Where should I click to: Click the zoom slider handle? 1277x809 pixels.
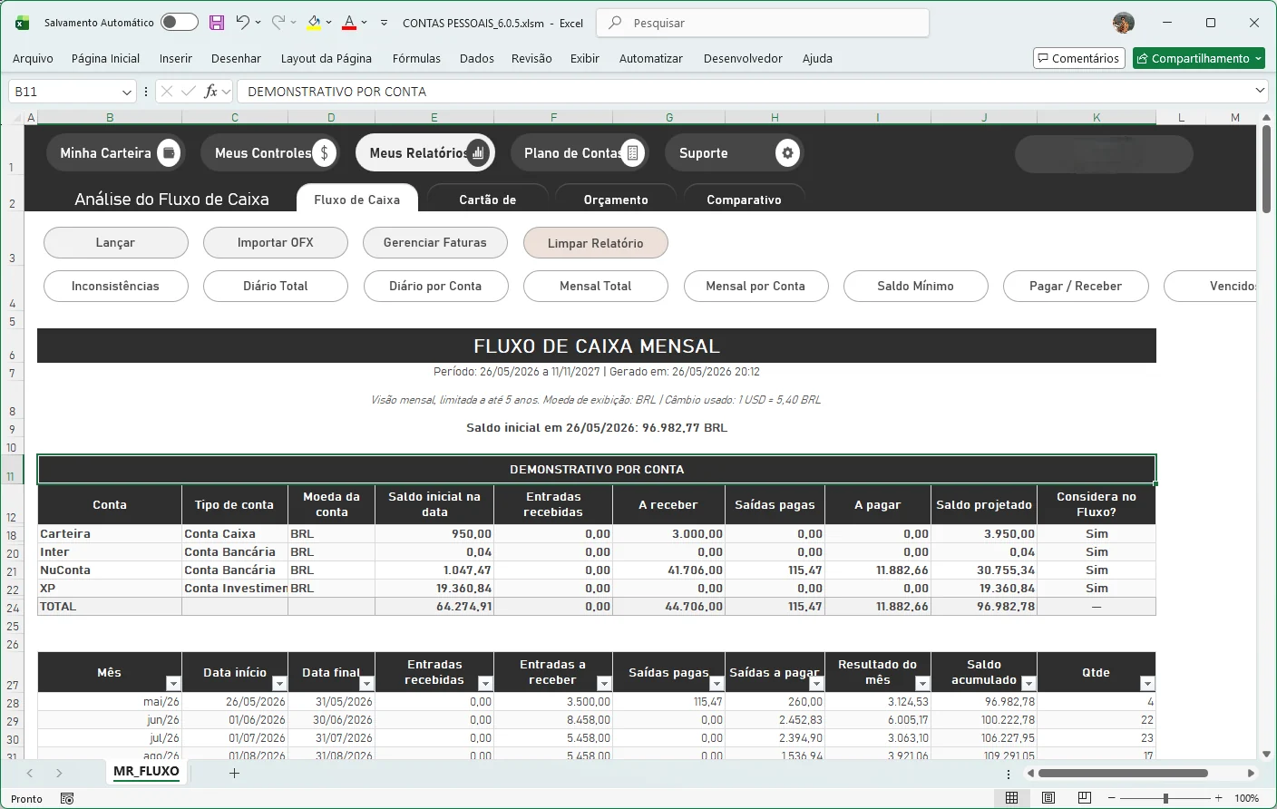pyautogui.click(x=1165, y=798)
